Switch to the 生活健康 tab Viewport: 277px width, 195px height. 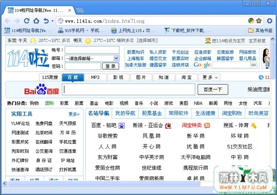(205, 113)
